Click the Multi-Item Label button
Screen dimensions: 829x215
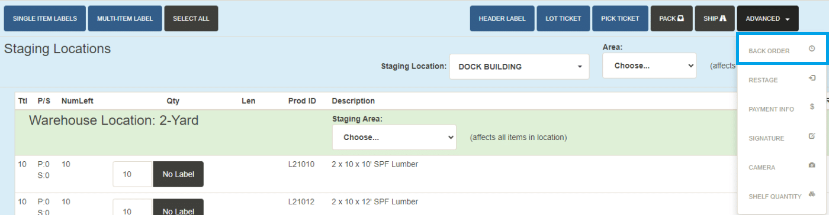(x=125, y=18)
